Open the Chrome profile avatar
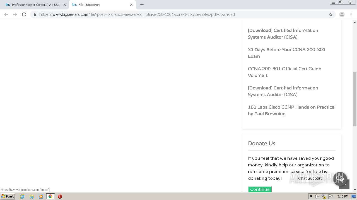The height and width of the screenshot is (200, 357). click(342, 14)
